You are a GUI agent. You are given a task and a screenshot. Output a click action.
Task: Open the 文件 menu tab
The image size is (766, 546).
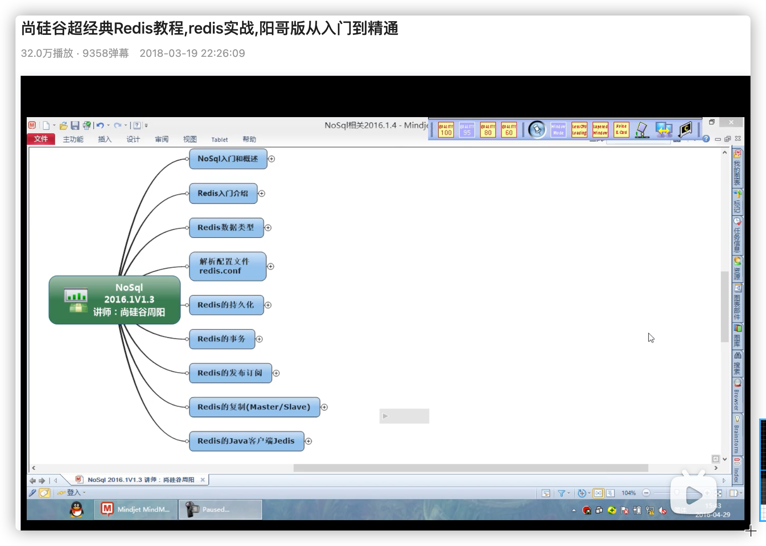coord(41,139)
